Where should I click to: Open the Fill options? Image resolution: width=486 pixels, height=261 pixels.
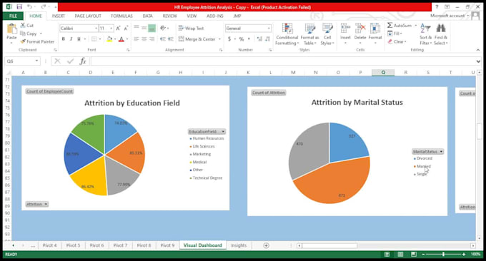pyautogui.click(x=395, y=34)
